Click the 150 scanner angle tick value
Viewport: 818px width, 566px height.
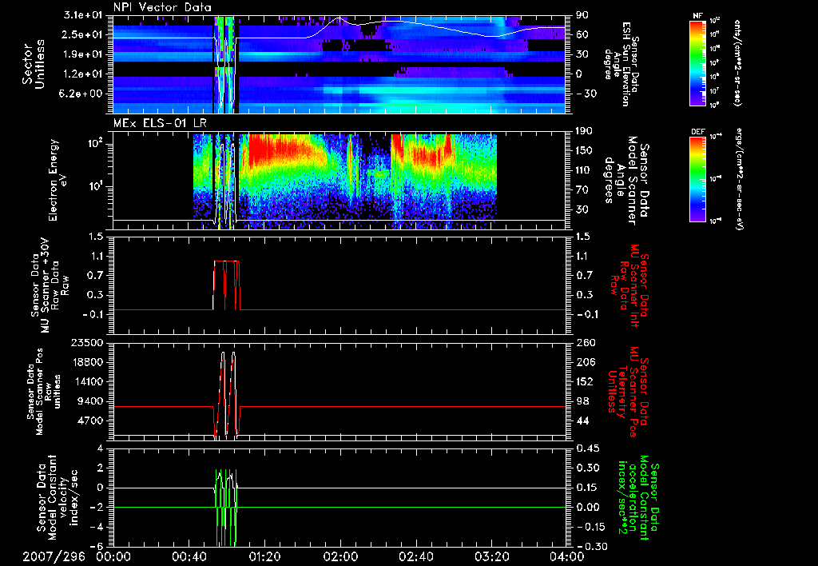(x=586, y=150)
